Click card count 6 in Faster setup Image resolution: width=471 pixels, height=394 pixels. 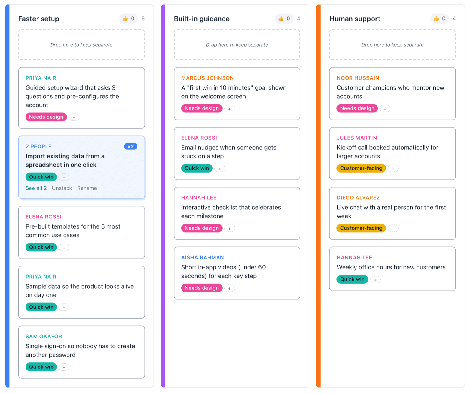(143, 19)
